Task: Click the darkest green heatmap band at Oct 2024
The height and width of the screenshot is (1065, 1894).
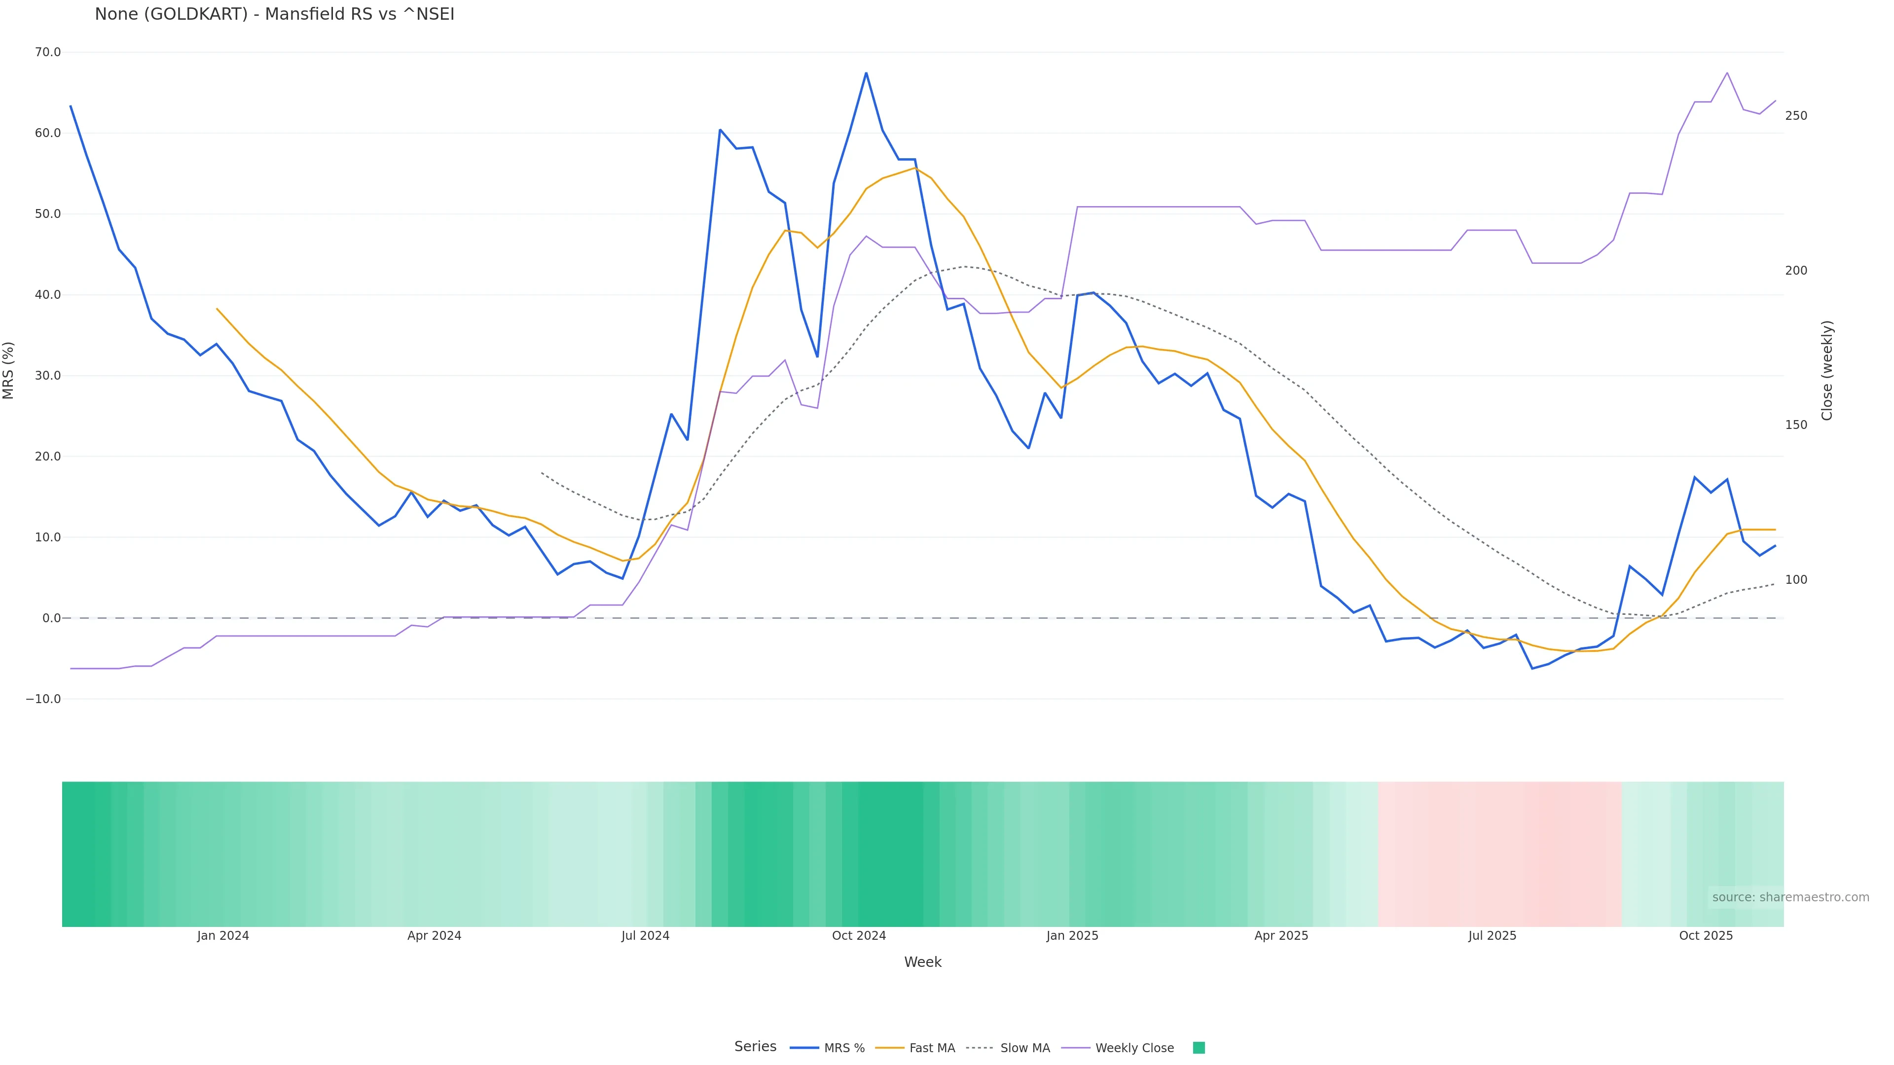Action: (x=890, y=853)
